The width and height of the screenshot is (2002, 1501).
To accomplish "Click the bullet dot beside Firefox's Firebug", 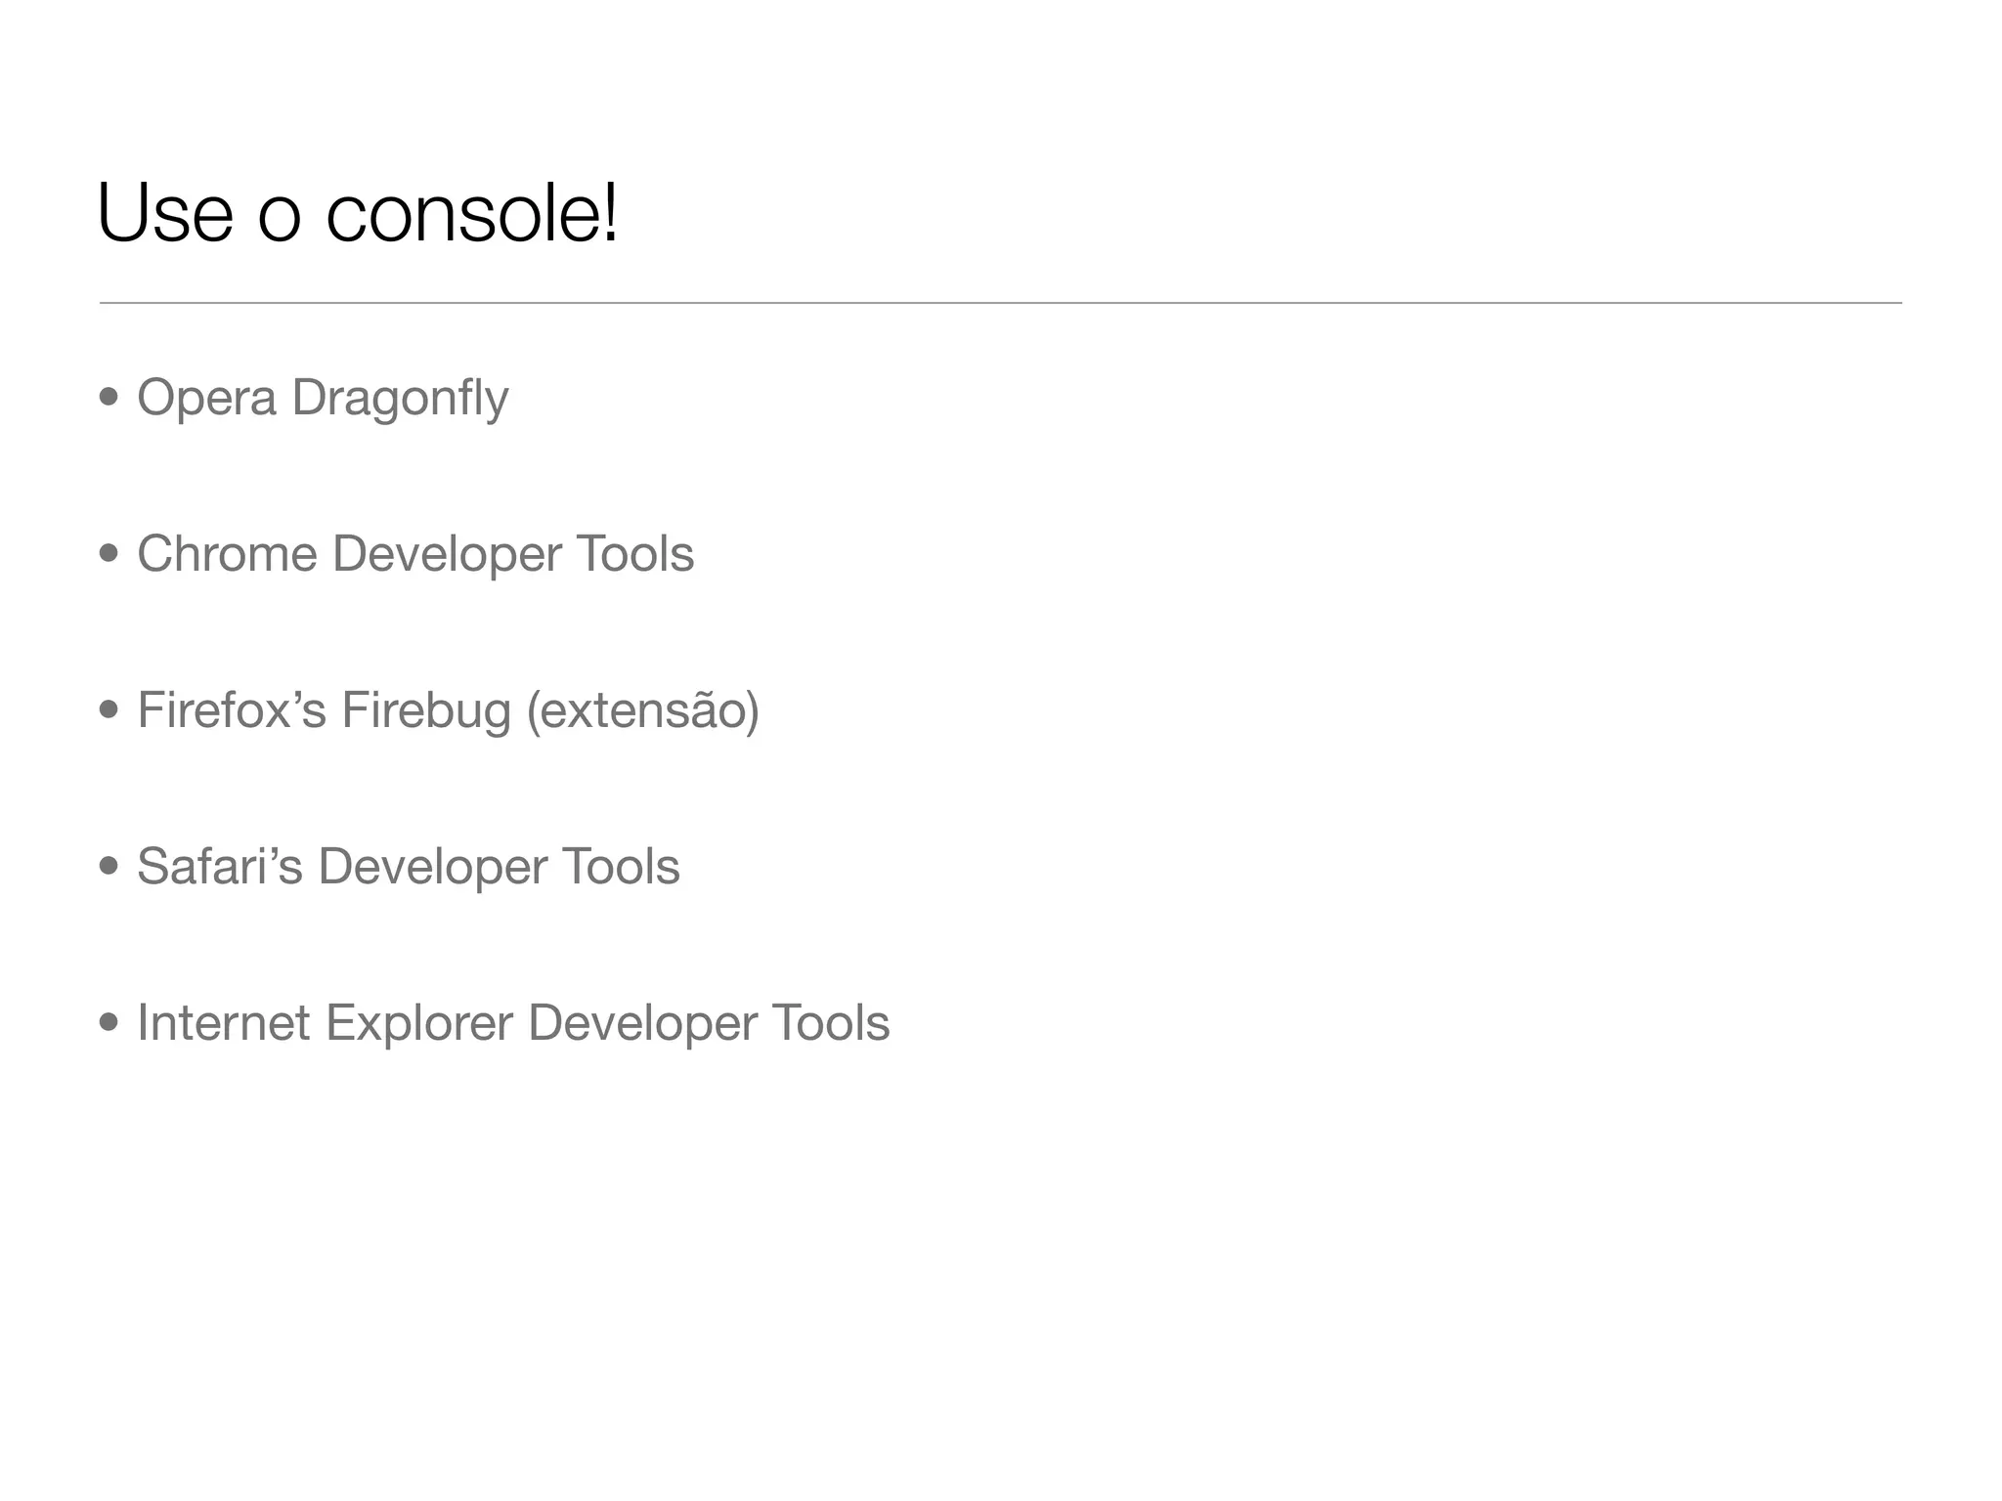I will pos(109,710).
